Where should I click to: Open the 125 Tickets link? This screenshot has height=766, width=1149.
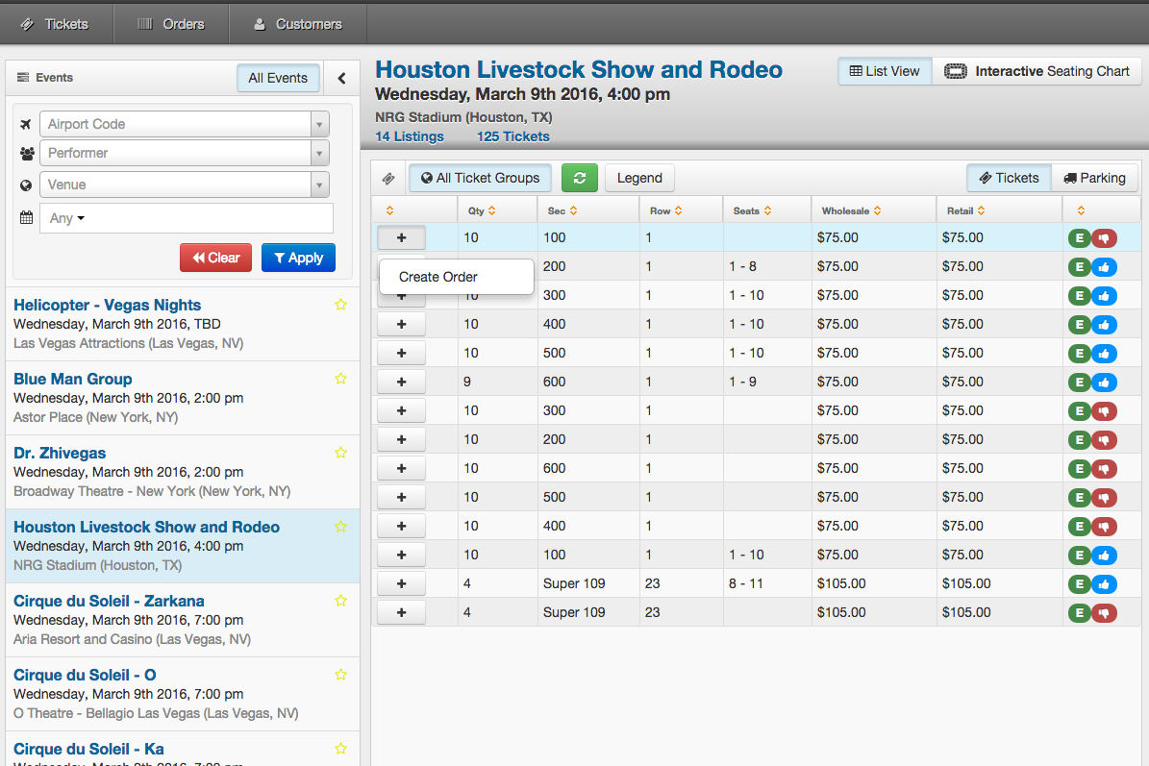click(512, 136)
